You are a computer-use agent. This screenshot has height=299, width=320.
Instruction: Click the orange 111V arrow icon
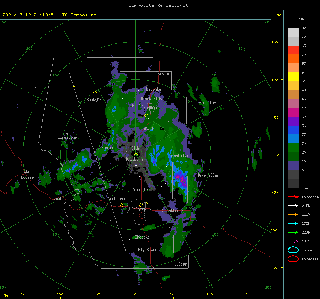click(x=293, y=214)
